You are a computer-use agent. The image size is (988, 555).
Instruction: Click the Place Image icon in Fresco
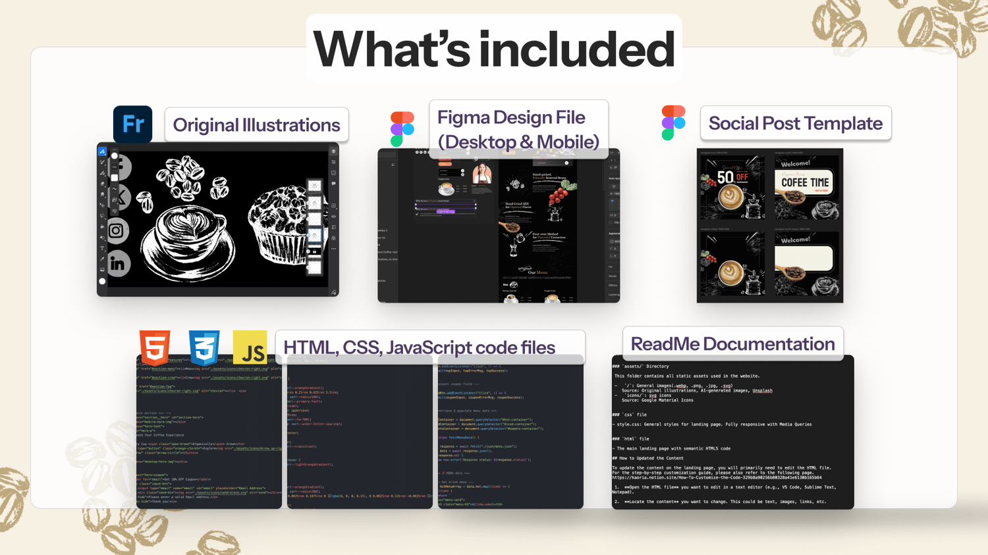click(103, 270)
